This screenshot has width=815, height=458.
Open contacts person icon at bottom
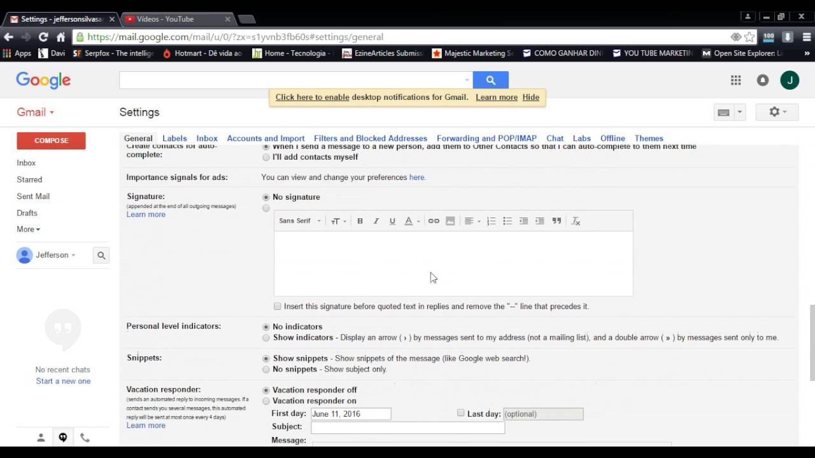click(x=41, y=438)
